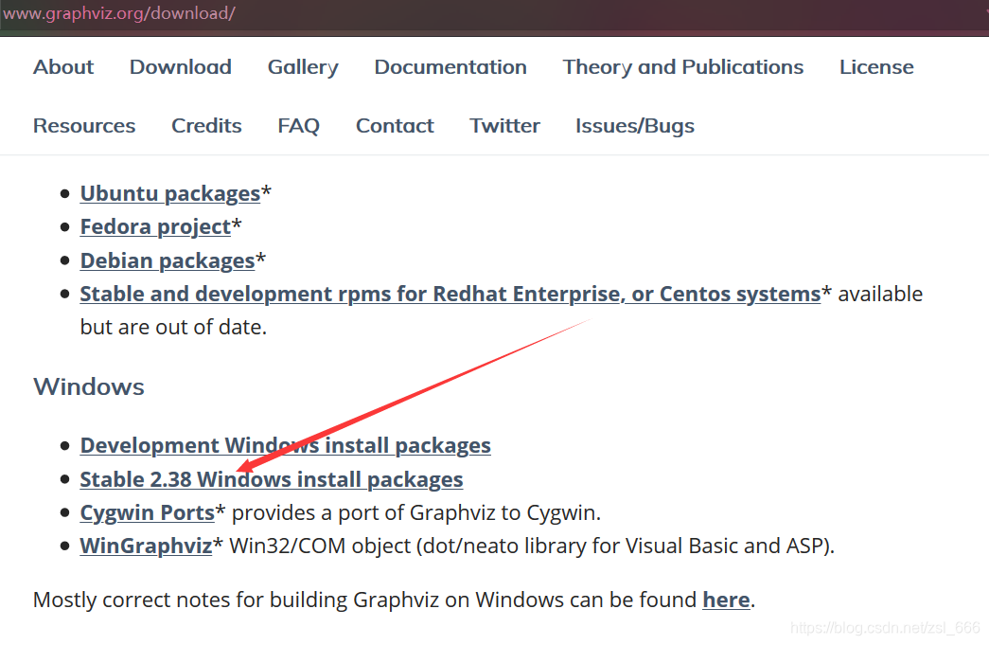Open the Issues/Bugs nav link

pyautogui.click(x=634, y=126)
